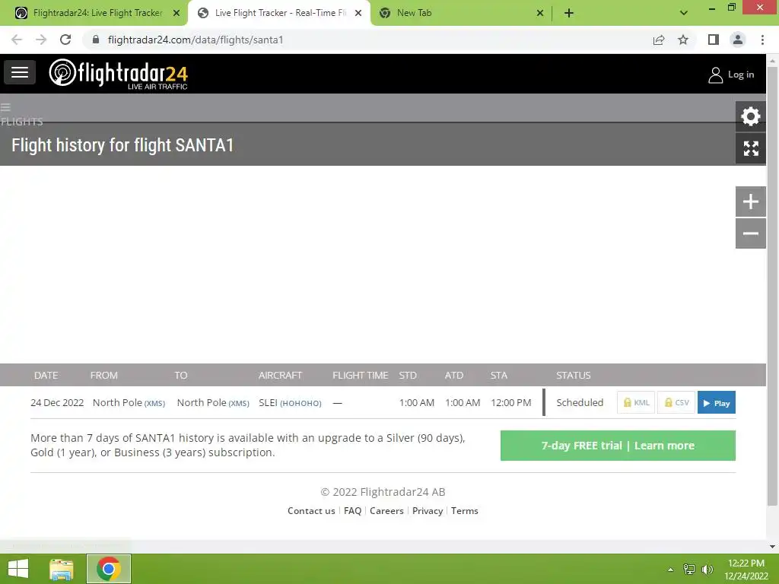This screenshot has height=584, width=779.
Task: Go forward in browser history
Action: point(41,40)
